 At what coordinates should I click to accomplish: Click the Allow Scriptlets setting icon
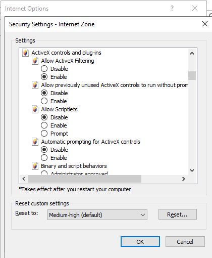[x=35, y=109]
